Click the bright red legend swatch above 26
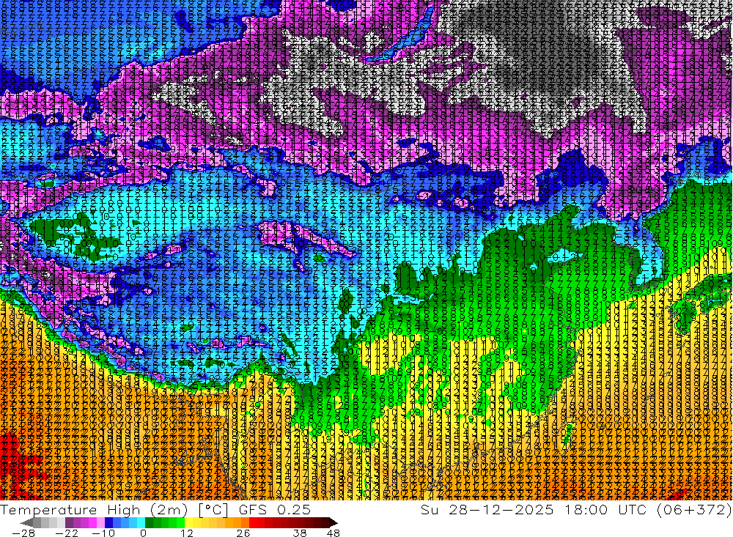Screen dimensions: 733x537 253,522
